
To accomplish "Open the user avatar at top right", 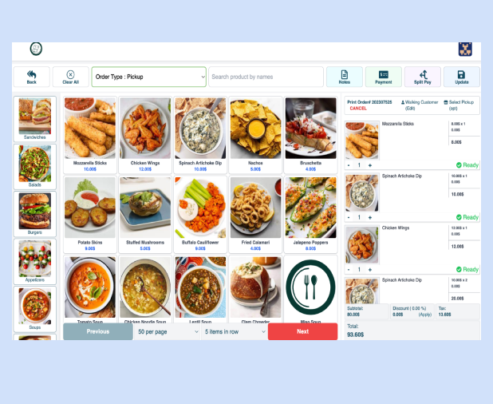I will [465, 49].
